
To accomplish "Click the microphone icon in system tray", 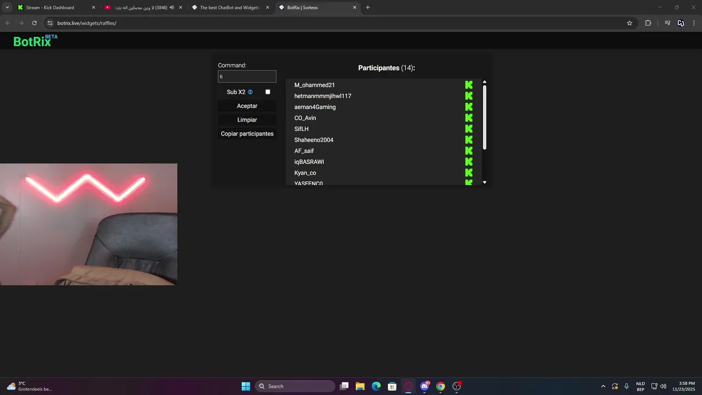I will (x=626, y=386).
